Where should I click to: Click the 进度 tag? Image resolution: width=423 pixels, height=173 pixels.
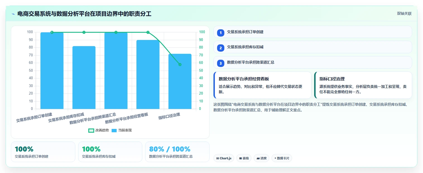[x=261, y=158]
